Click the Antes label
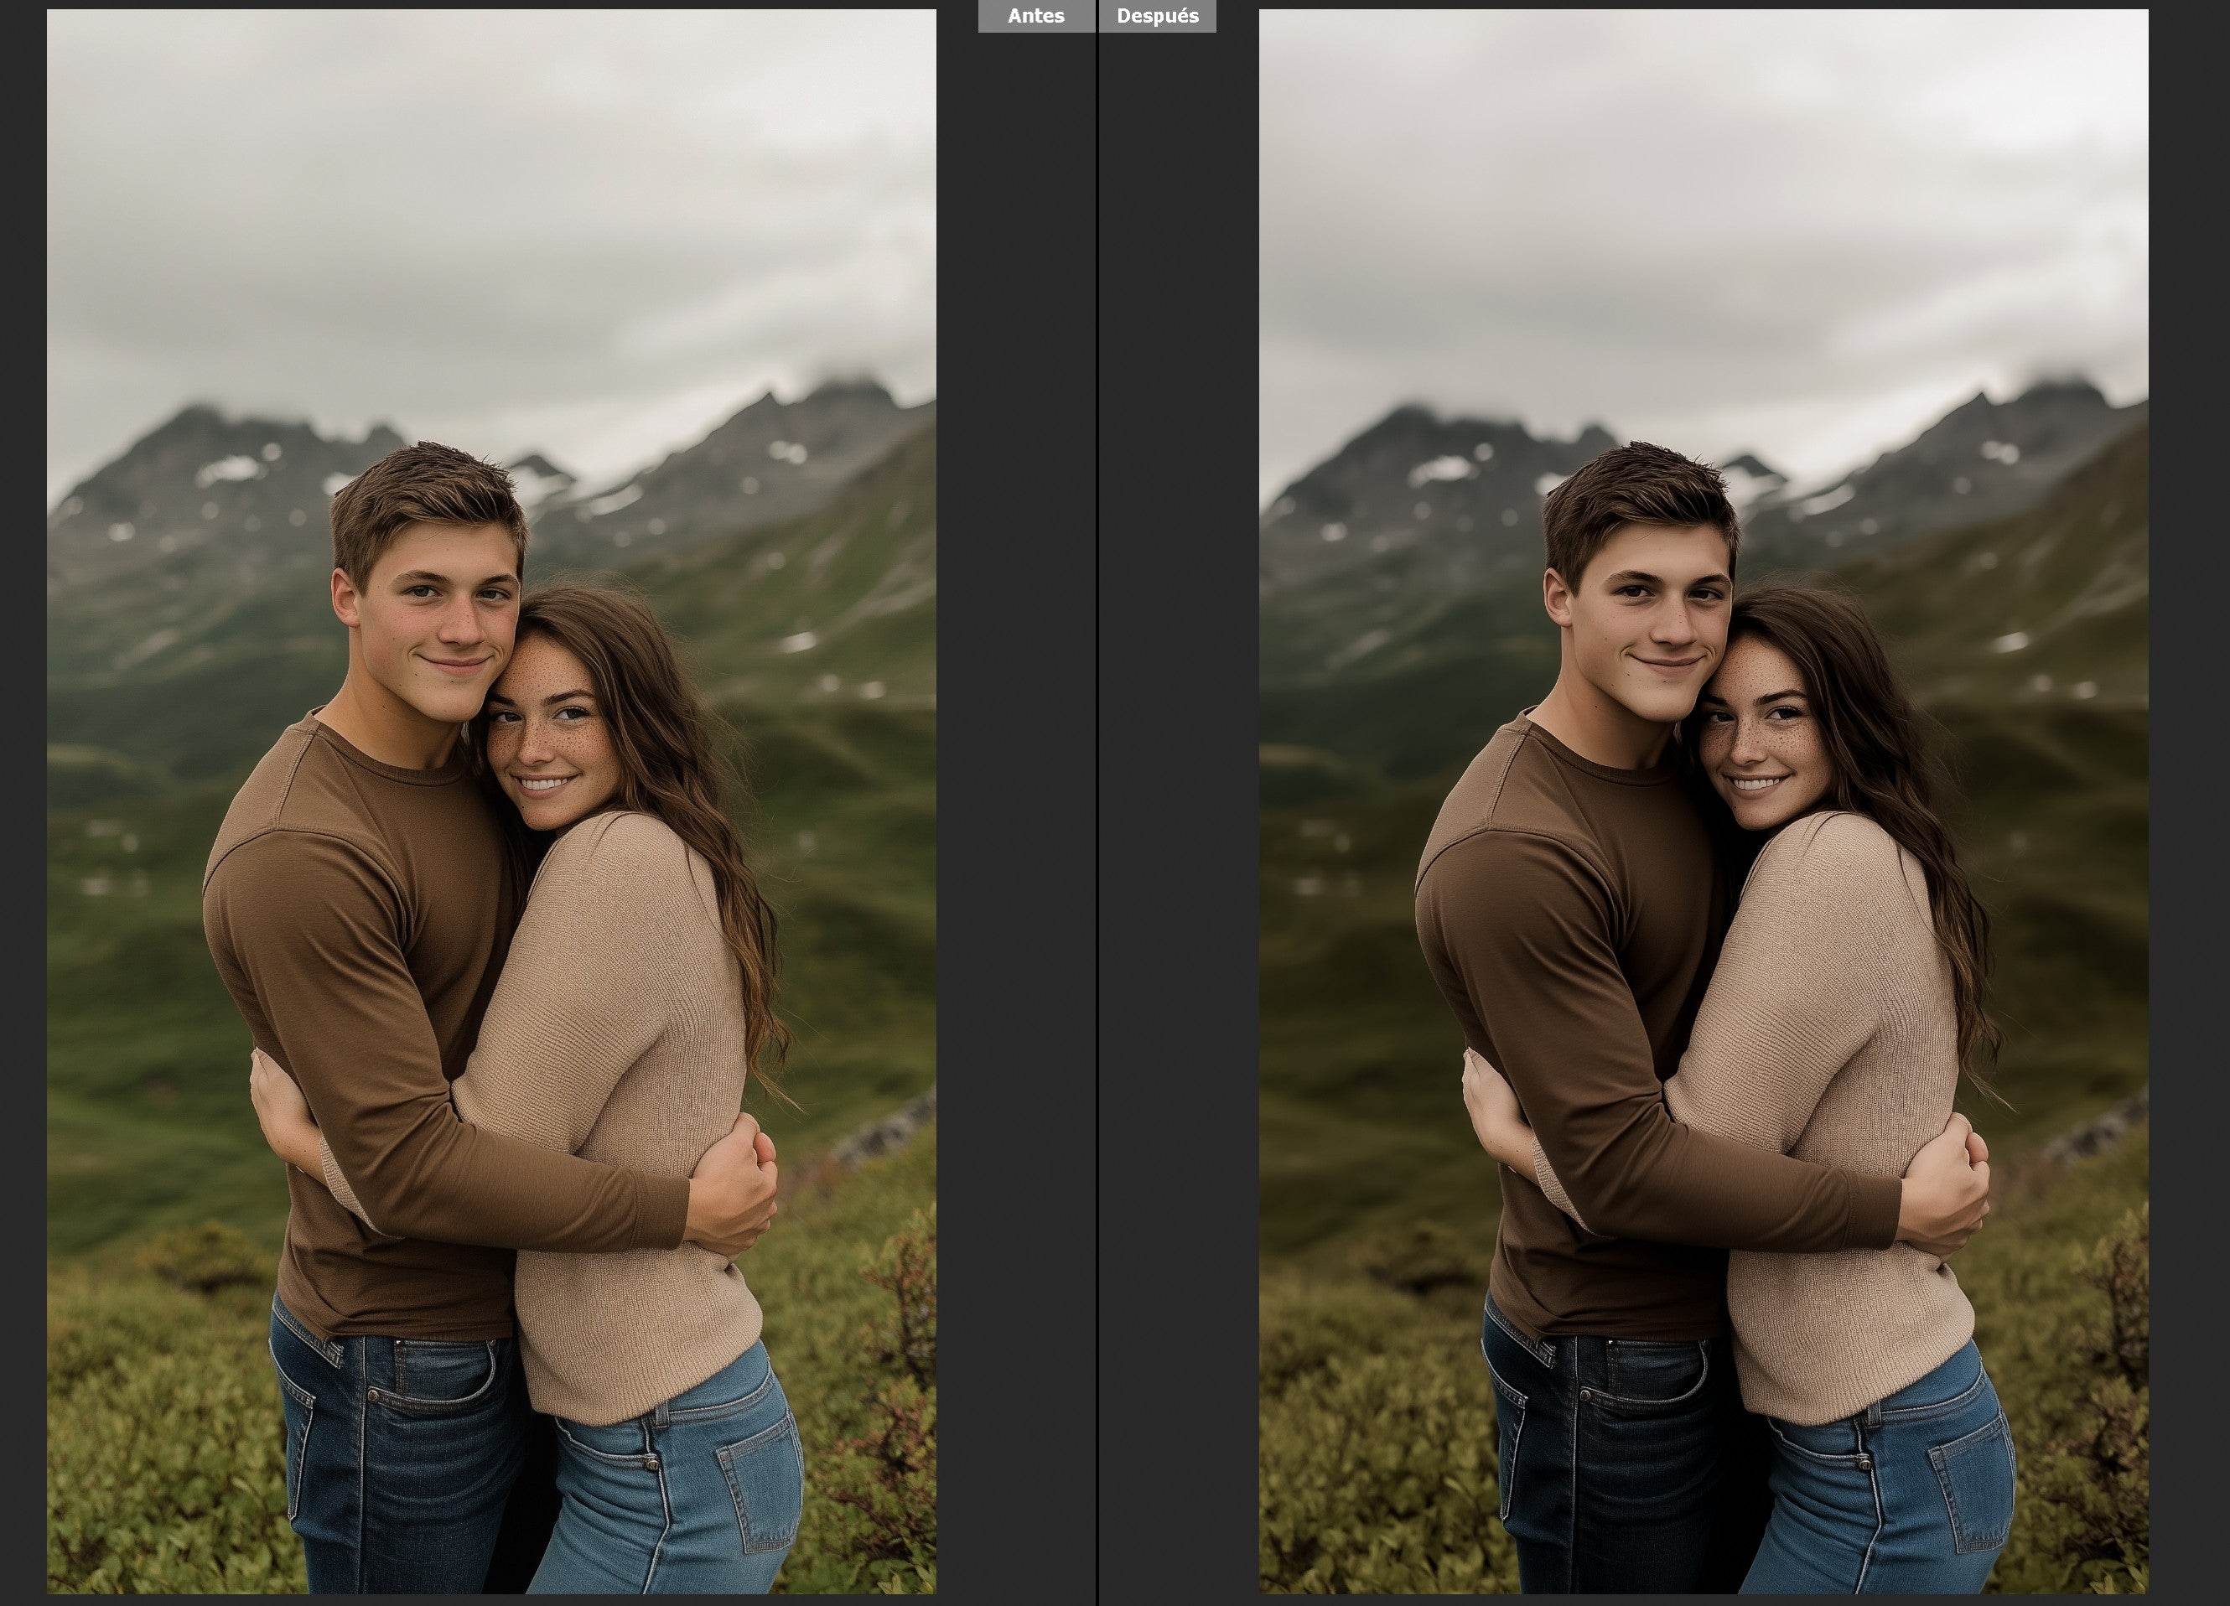 (1035, 17)
